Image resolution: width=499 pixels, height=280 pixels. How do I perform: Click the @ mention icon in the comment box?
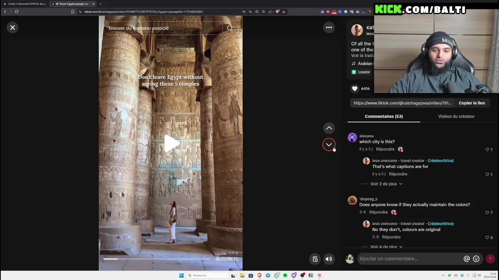(467, 259)
